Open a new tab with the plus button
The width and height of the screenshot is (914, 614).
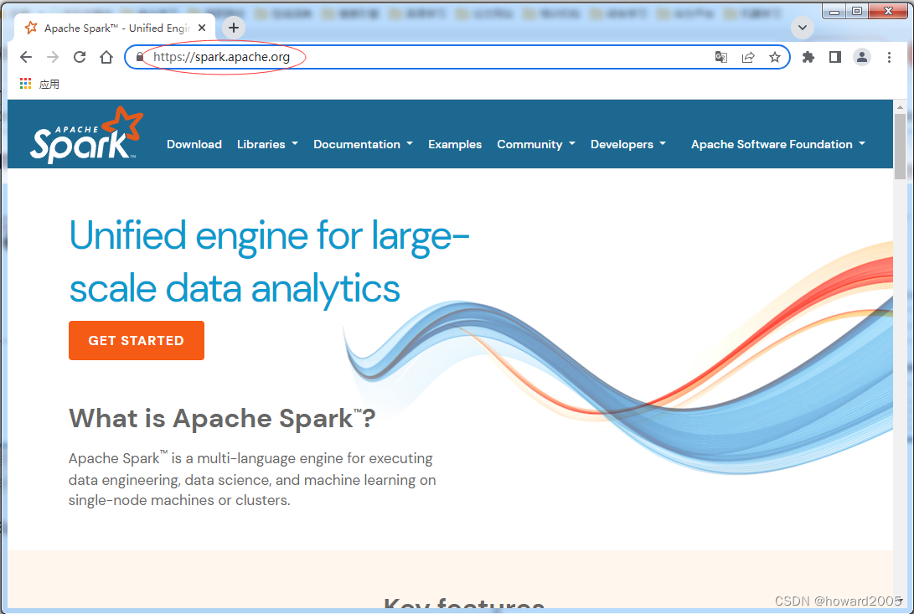coord(234,28)
